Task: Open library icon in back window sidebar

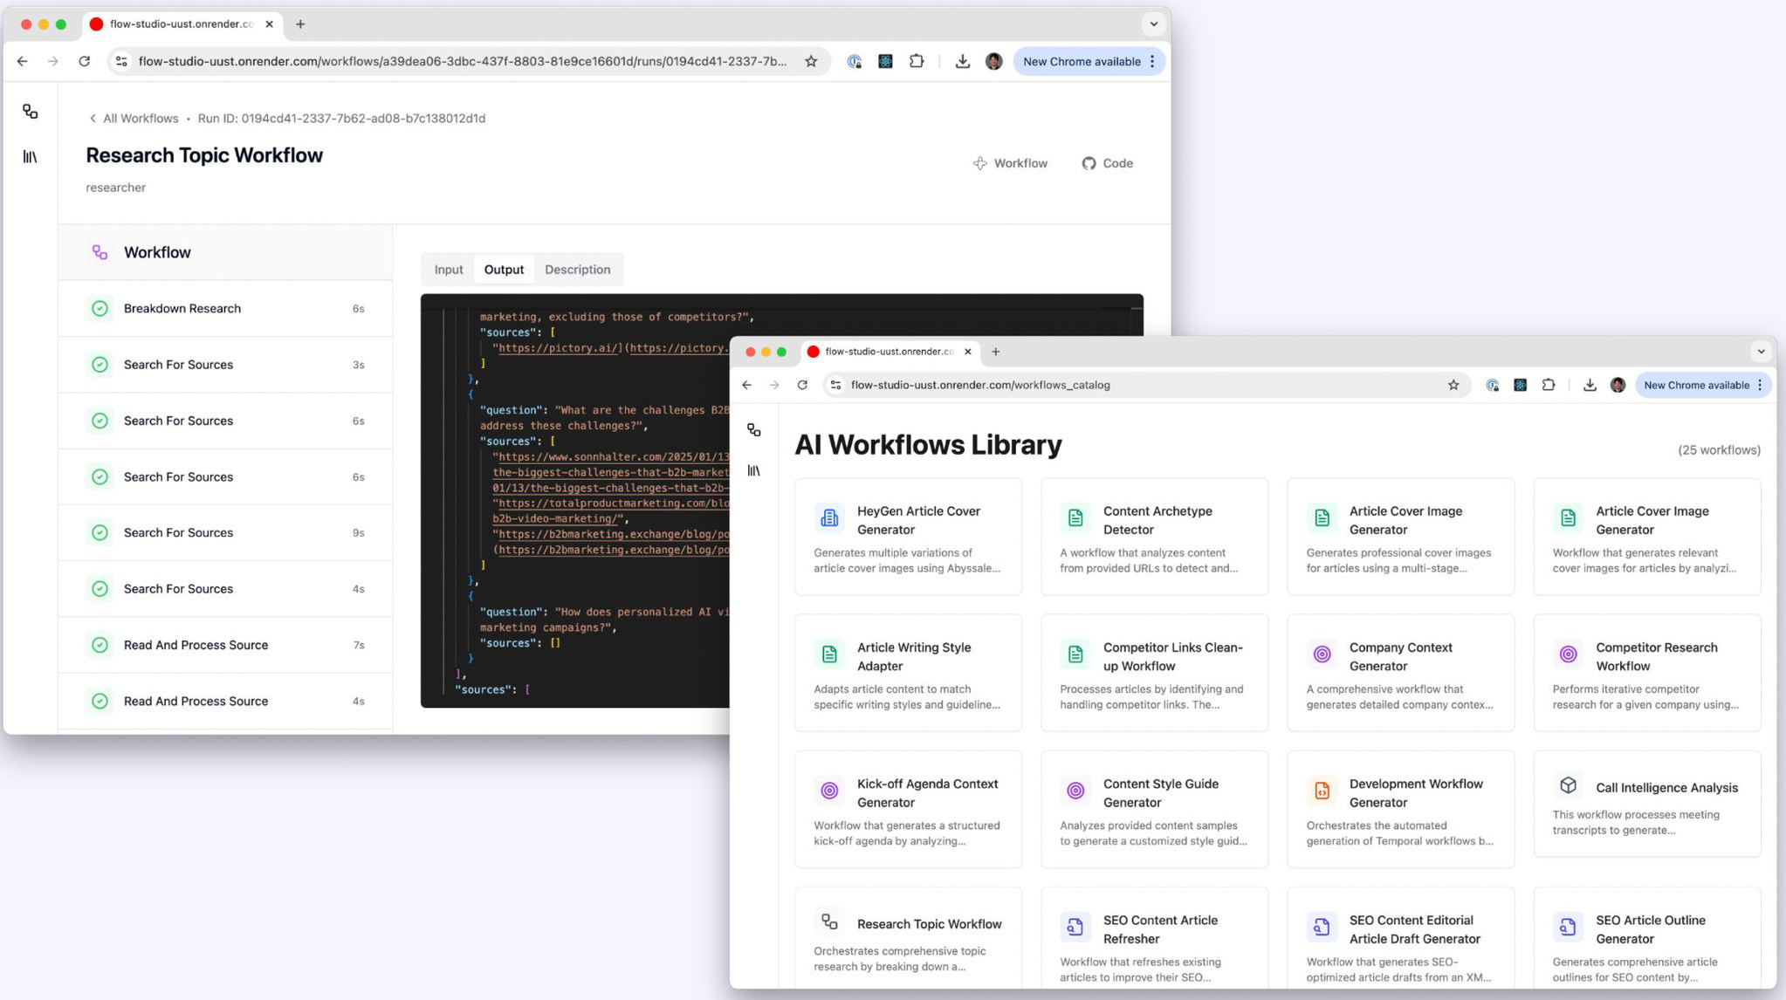Action: pyautogui.click(x=30, y=157)
